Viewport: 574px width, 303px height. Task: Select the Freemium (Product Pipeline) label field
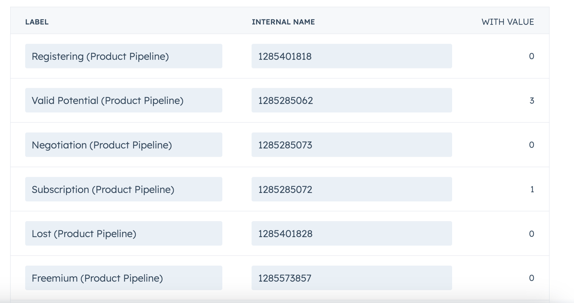click(x=123, y=278)
